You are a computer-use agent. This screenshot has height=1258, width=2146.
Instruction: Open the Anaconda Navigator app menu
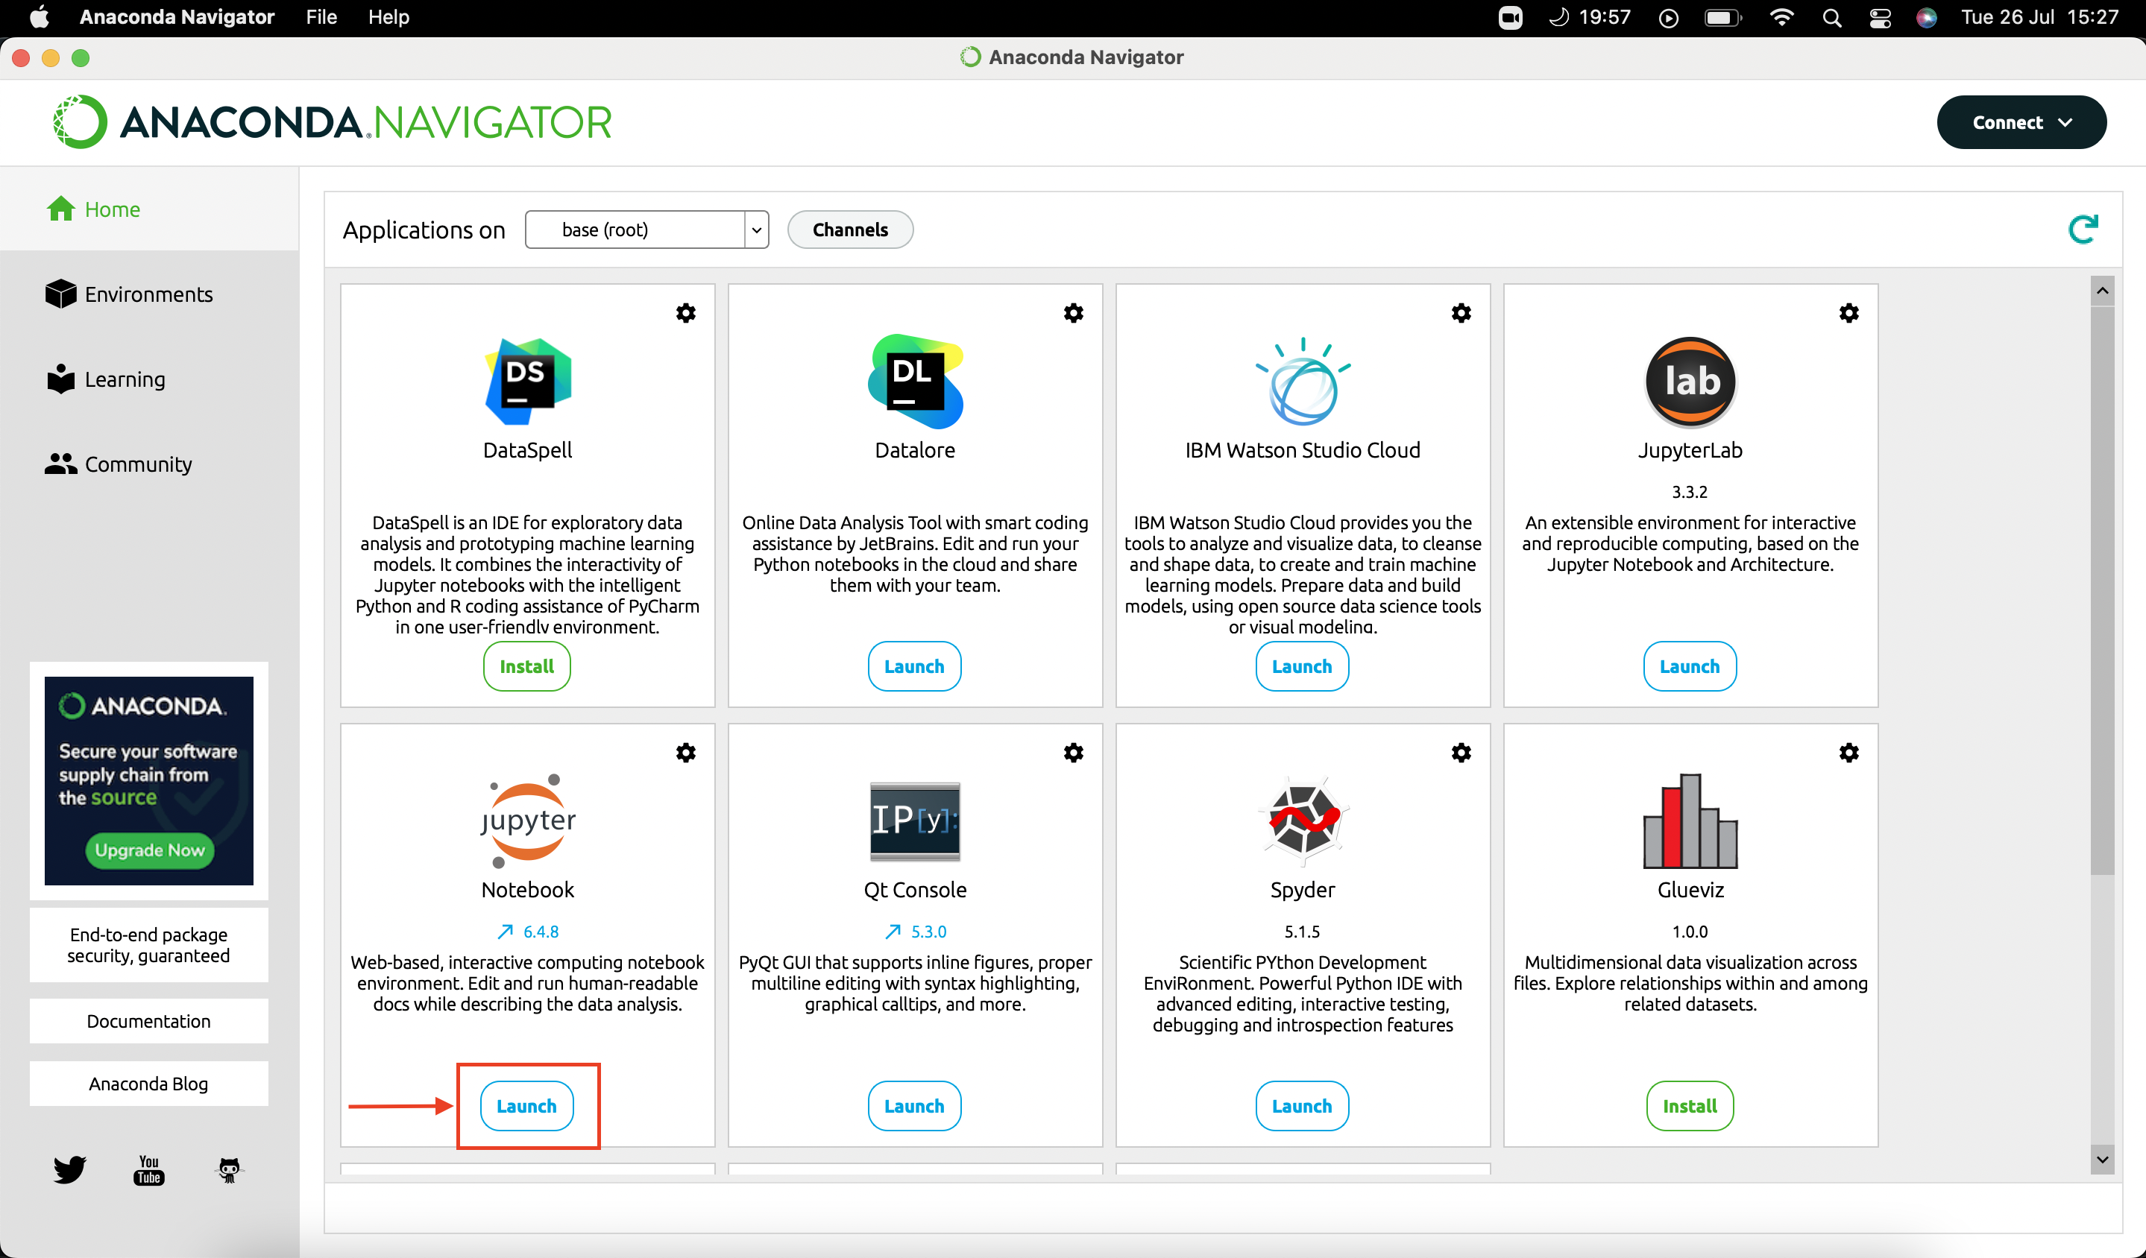pos(176,17)
